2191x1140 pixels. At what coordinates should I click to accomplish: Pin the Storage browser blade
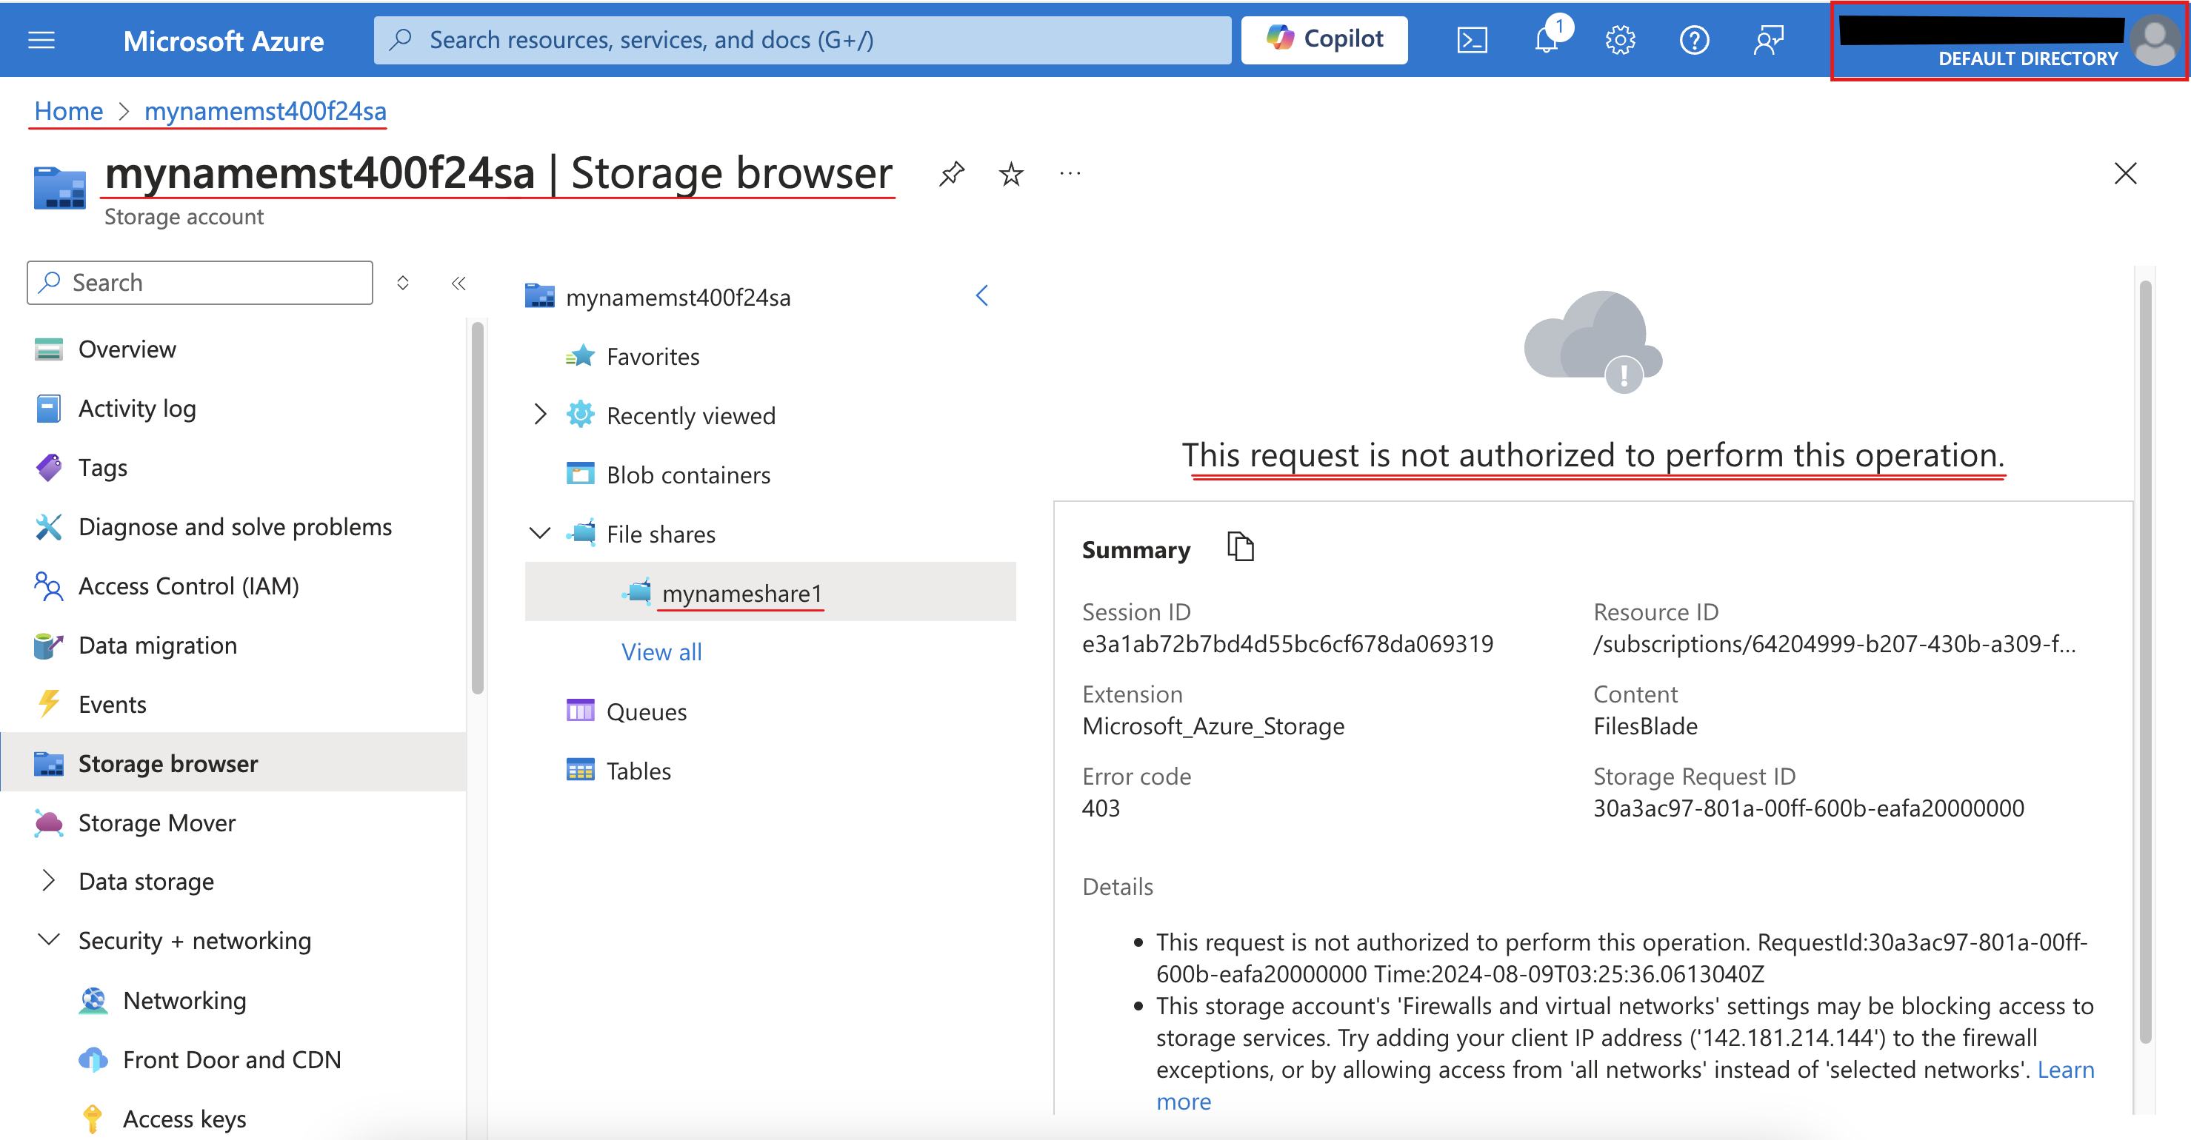952,173
